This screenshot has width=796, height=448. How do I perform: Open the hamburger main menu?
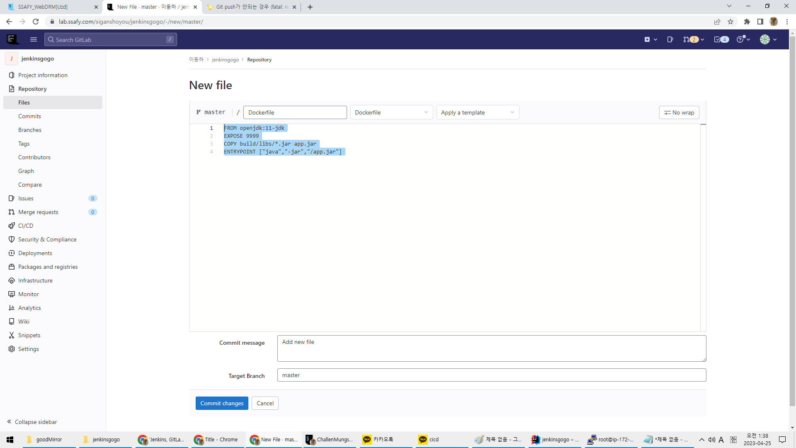(34, 39)
